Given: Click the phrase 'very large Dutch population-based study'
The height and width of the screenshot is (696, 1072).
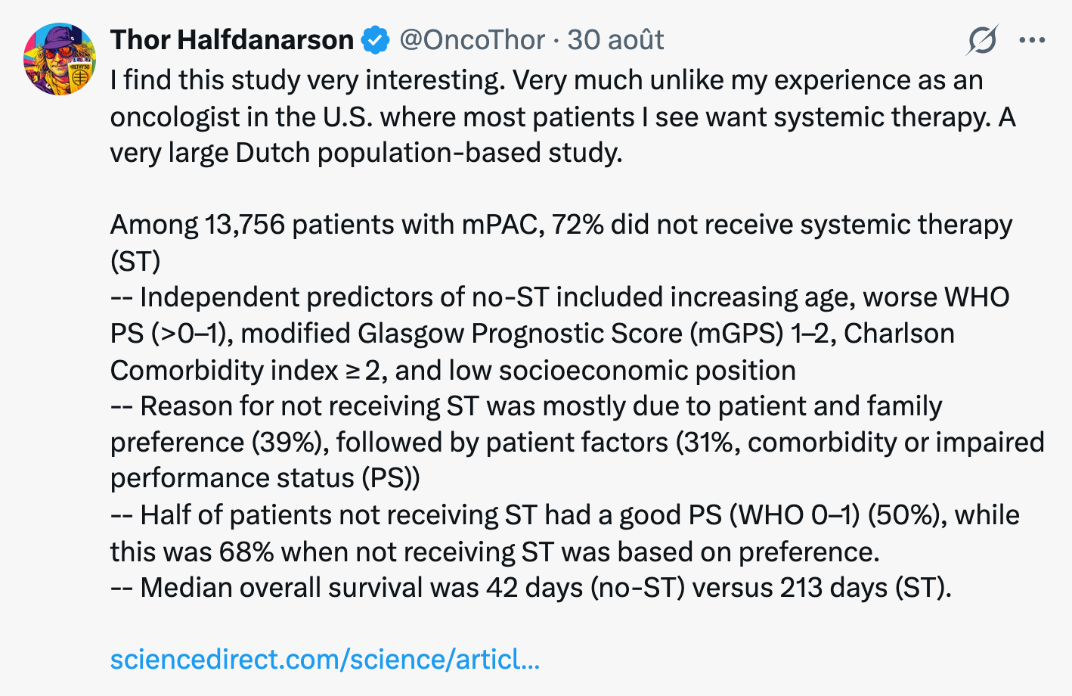Looking at the screenshot, I should [x=366, y=153].
